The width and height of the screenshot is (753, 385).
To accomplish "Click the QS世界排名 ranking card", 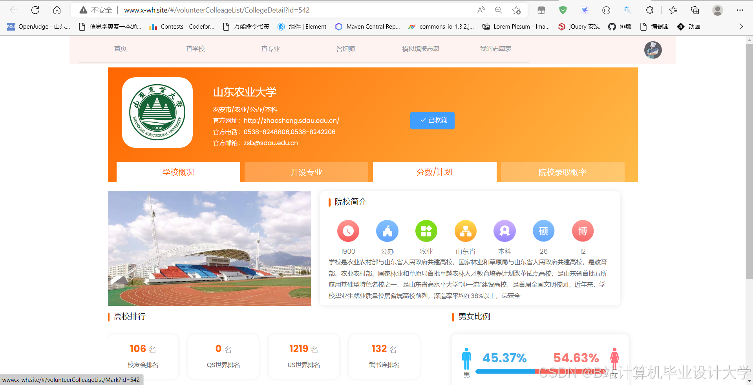I will tap(223, 356).
